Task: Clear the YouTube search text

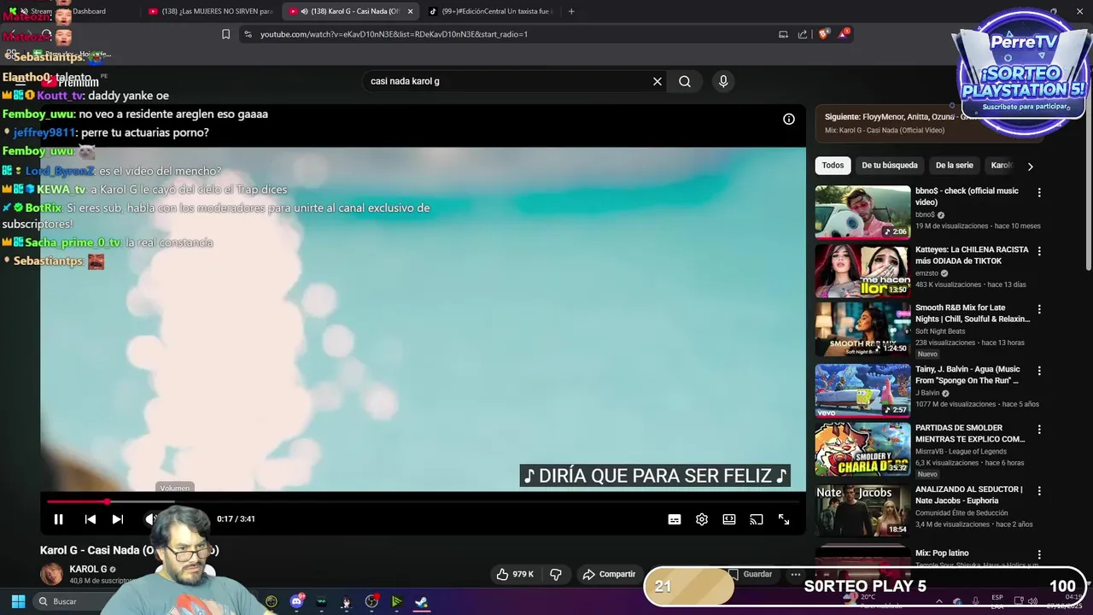Action: coord(658,81)
